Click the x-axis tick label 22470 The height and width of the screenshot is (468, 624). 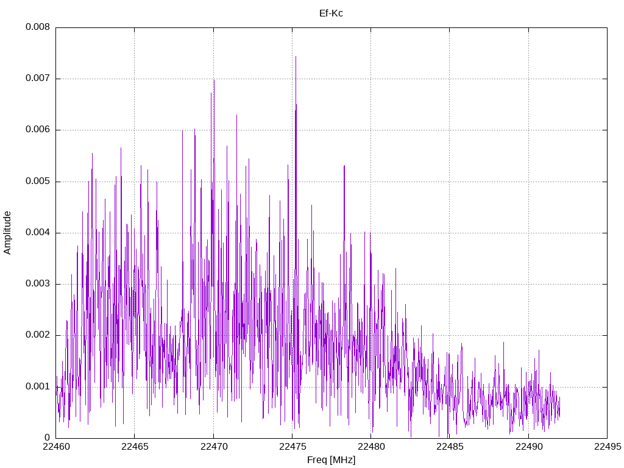pyautogui.click(x=213, y=447)
